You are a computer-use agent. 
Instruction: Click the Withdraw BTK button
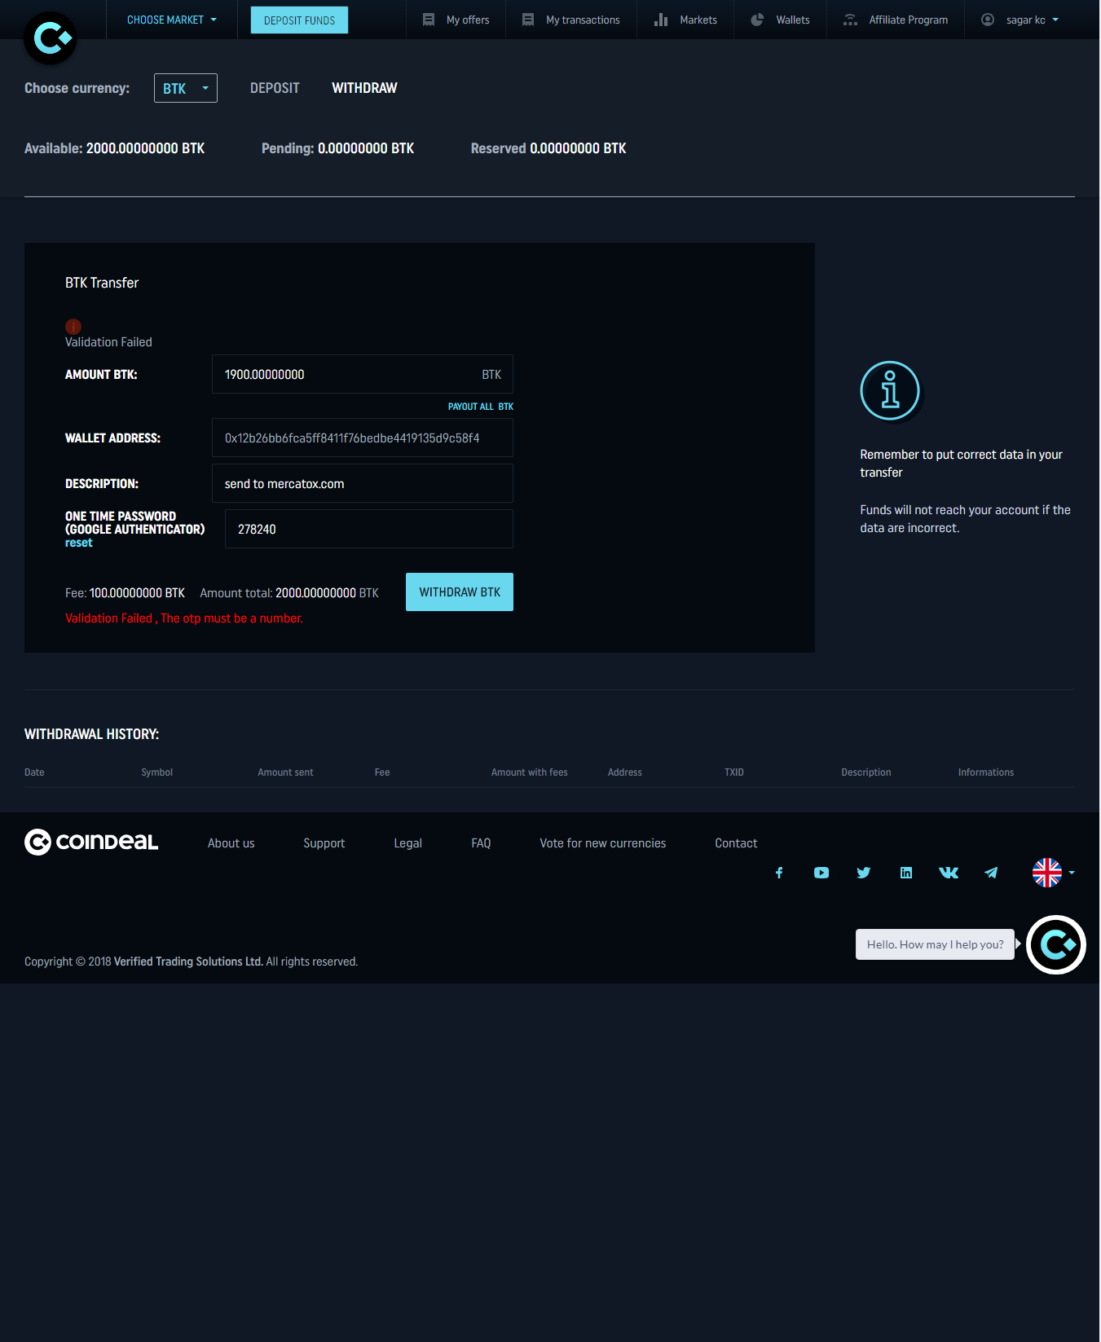[460, 592]
